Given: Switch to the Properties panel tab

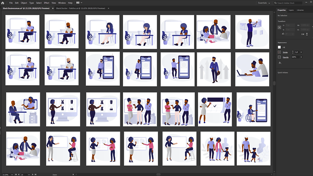Looking at the screenshot, I should (x=282, y=10).
